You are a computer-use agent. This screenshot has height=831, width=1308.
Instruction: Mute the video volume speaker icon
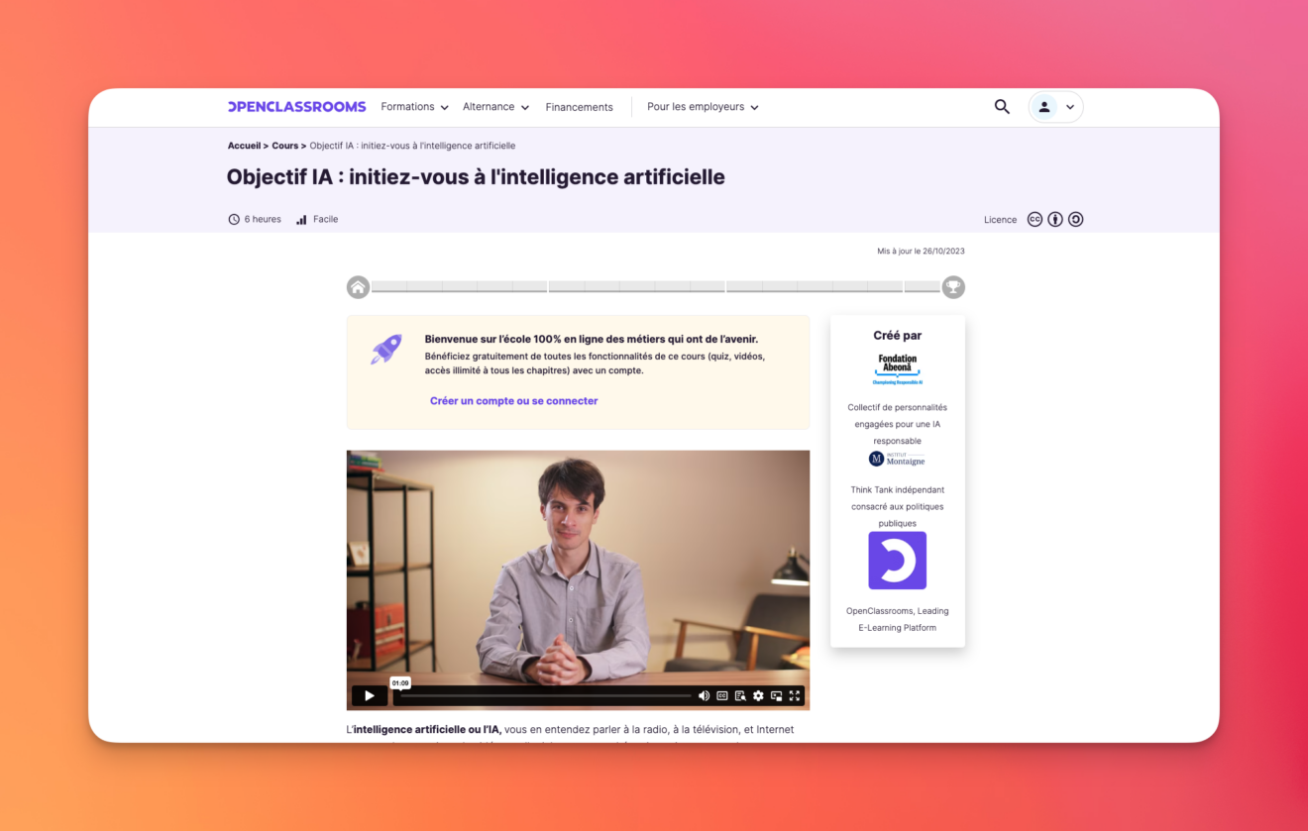click(x=704, y=695)
